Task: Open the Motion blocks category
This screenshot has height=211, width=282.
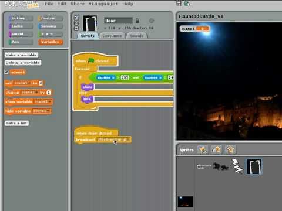Action: (x=21, y=18)
